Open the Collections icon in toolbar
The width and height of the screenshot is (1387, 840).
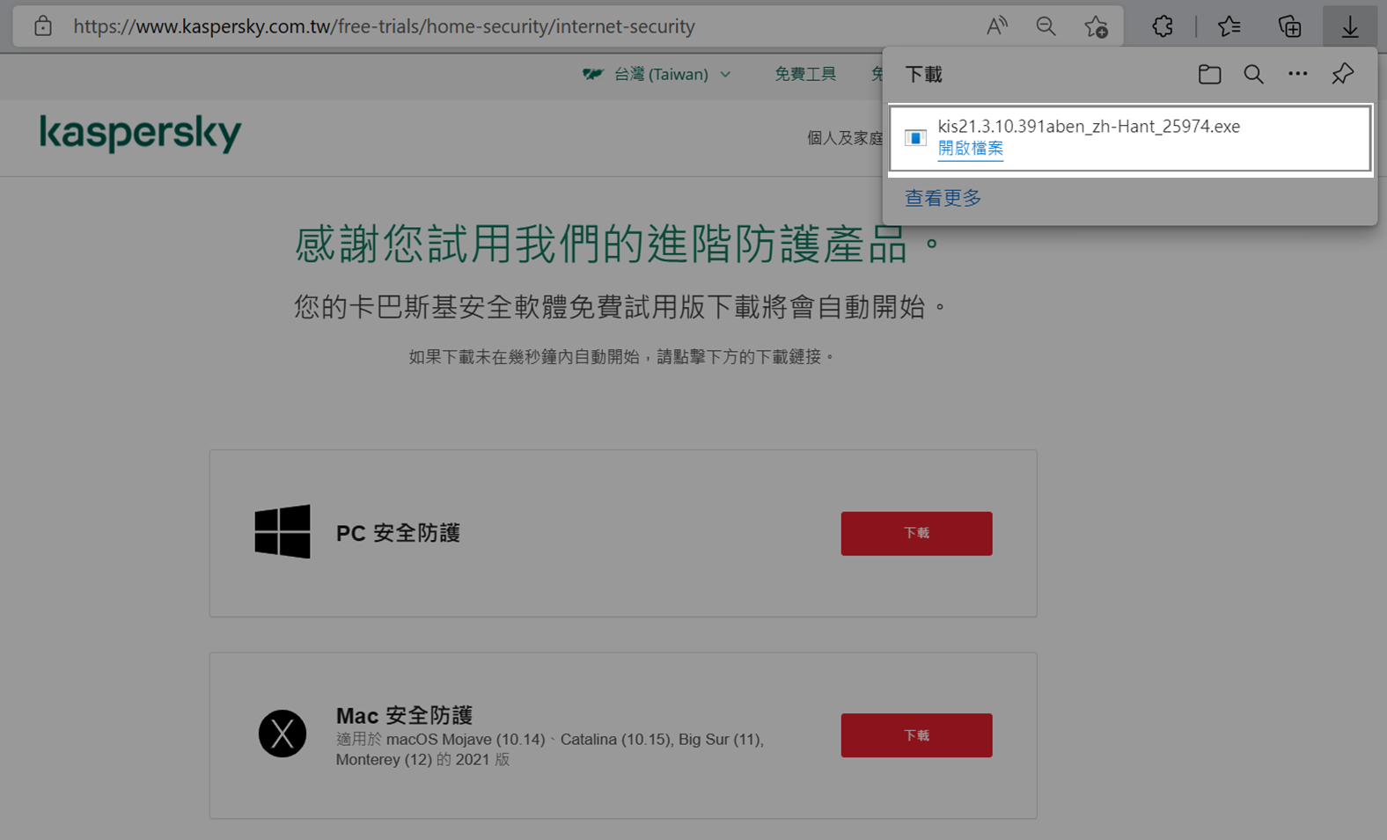click(x=1289, y=27)
